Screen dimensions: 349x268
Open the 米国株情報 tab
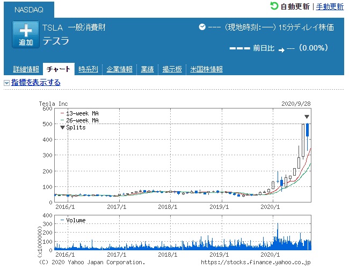[x=206, y=69]
